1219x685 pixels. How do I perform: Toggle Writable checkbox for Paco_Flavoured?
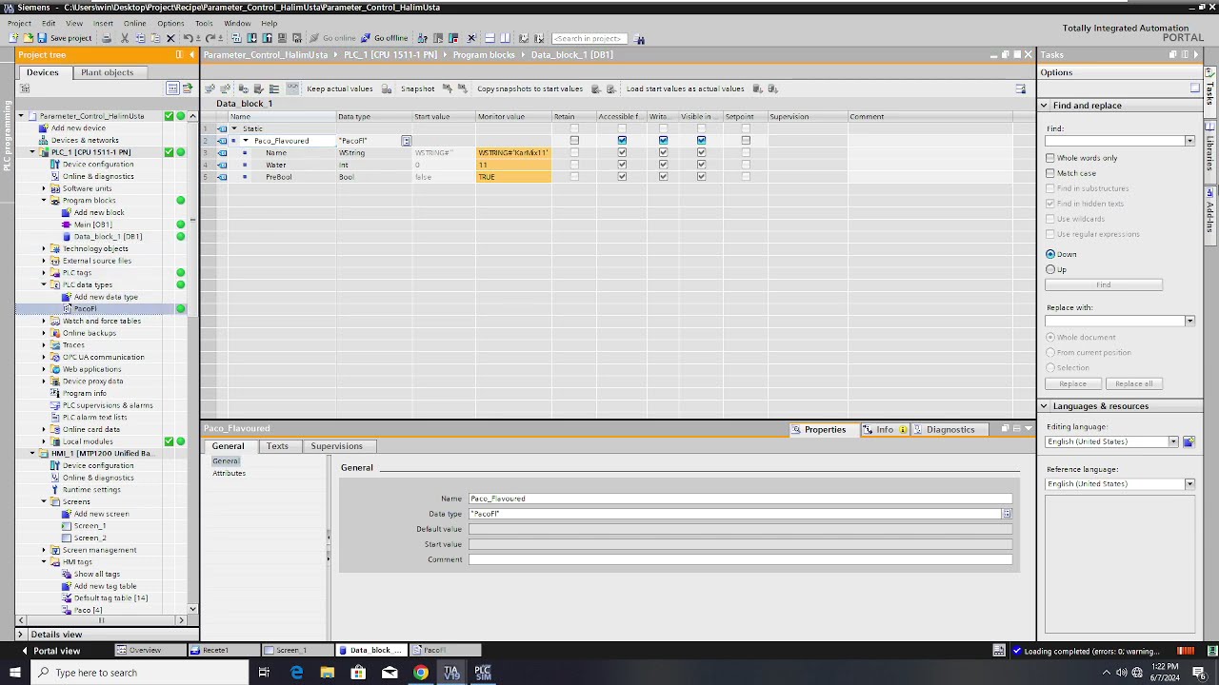(x=663, y=141)
